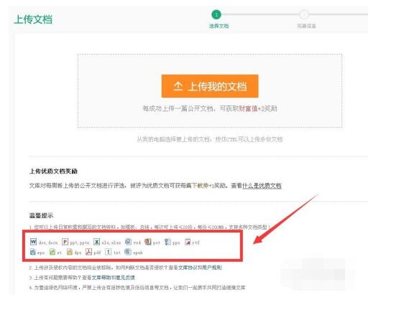Click the 上传优质文档奖励 heading
Viewport: 394px width, 310px height.
coord(53,172)
